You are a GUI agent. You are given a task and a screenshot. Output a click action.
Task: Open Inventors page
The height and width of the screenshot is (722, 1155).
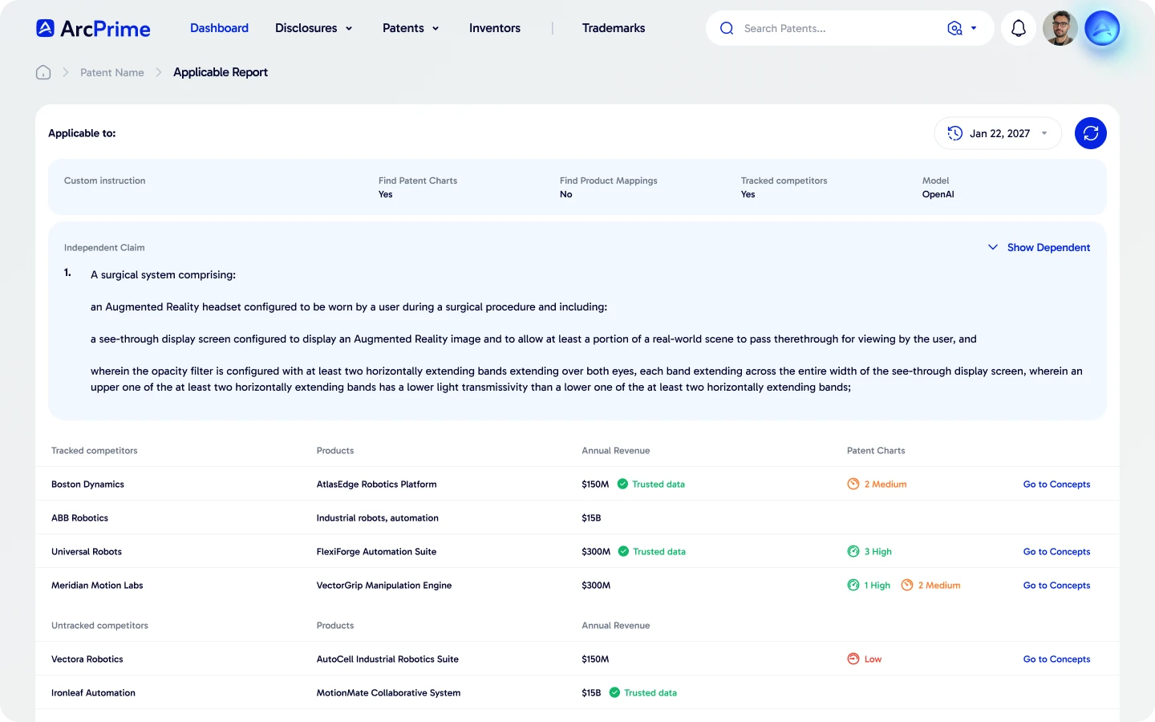tap(495, 28)
